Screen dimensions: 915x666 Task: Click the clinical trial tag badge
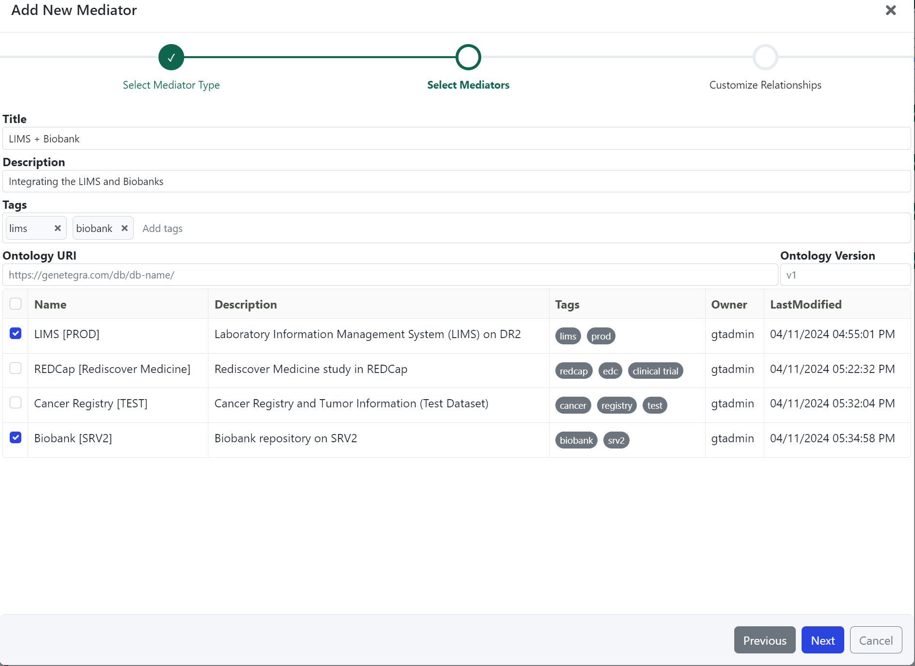[655, 371]
